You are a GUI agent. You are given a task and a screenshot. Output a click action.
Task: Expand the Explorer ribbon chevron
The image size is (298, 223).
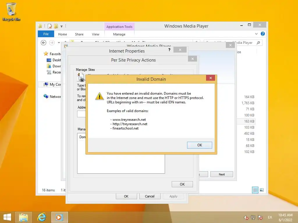[256, 34]
